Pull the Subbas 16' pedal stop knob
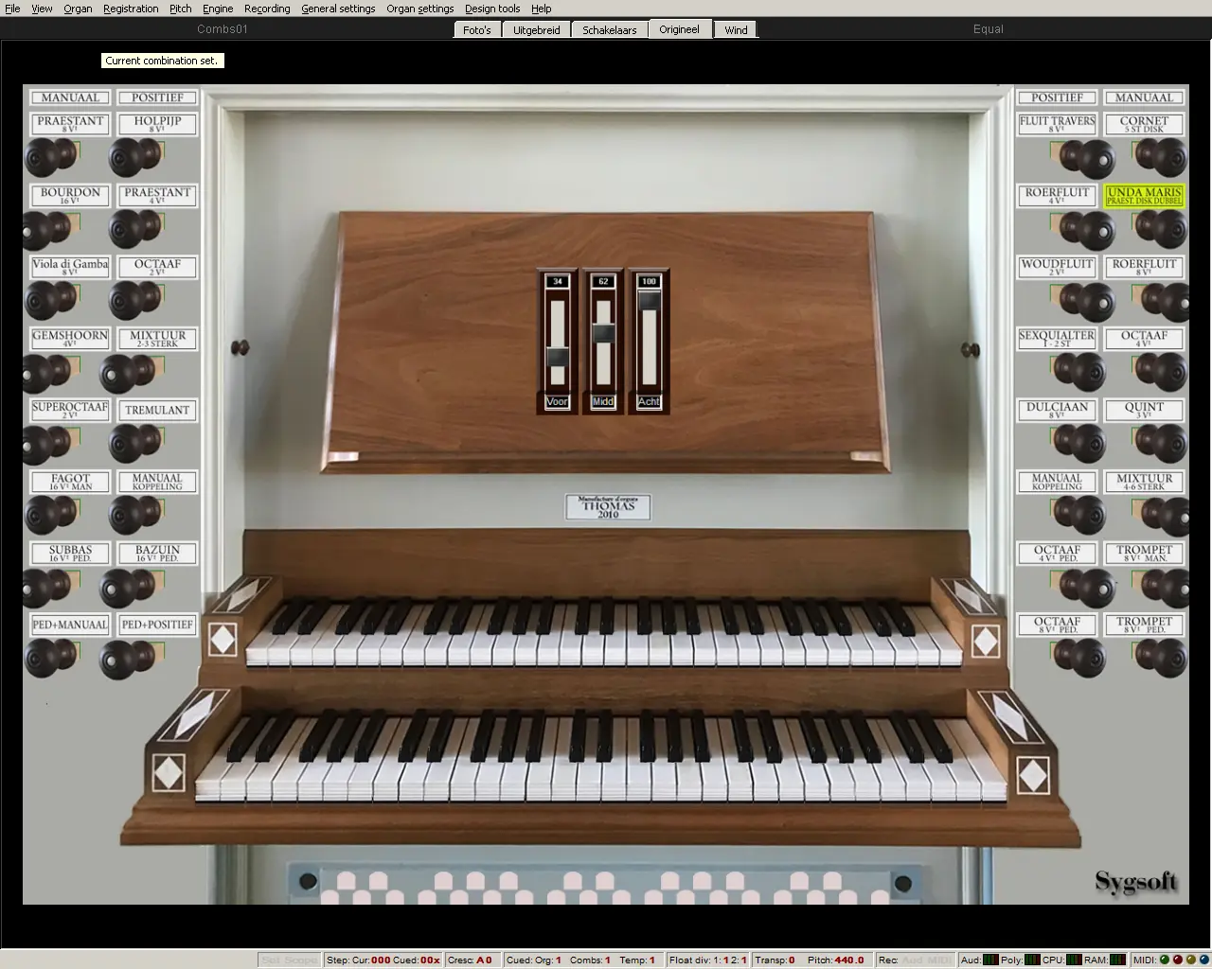The width and height of the screenshot is (1212, 969). [x=47, y=588]
